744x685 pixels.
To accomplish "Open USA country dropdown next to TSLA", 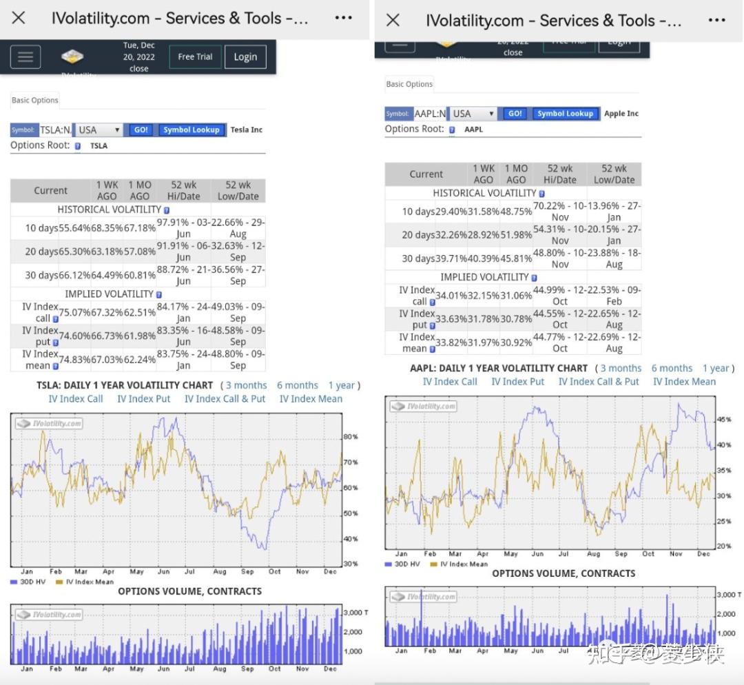I will coord(99,130).
